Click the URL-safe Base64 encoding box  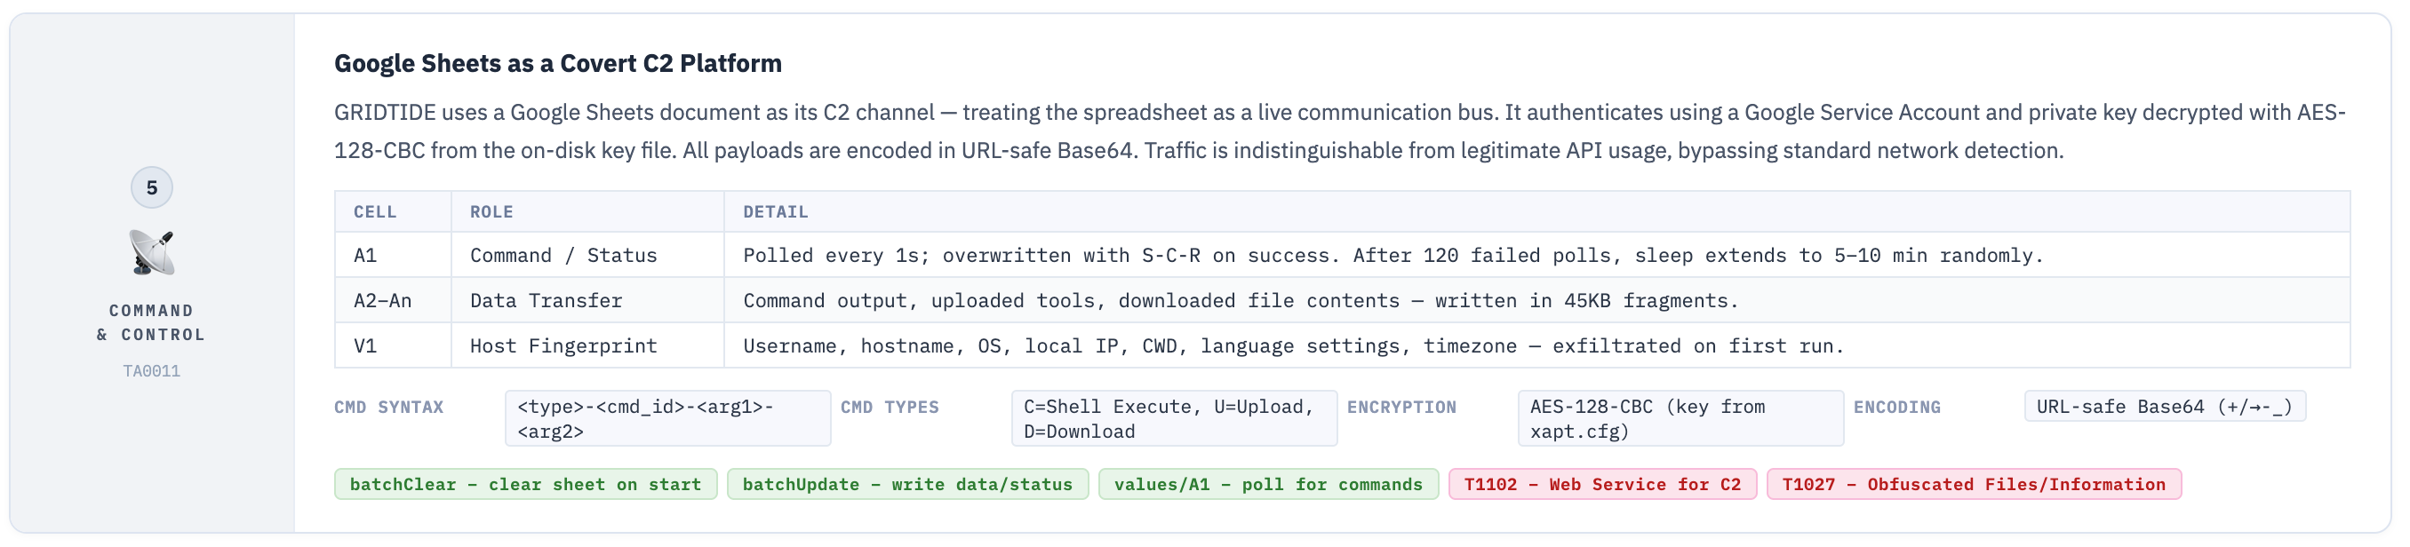point(2164,407)
